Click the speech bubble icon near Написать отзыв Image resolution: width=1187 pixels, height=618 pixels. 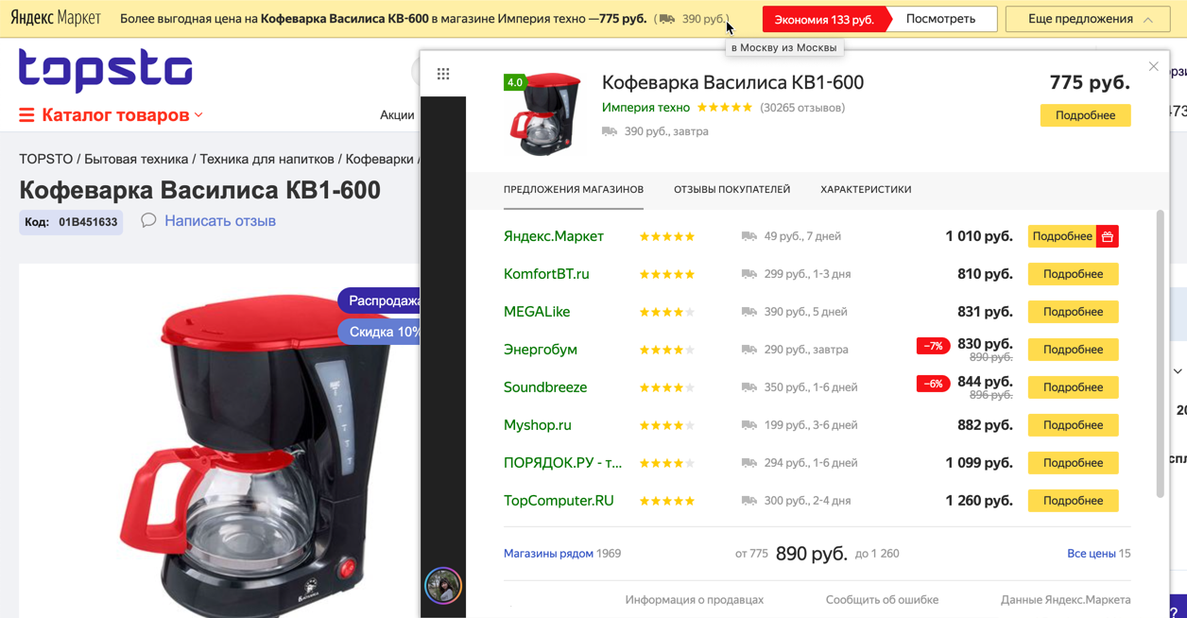pyautogui.click(x=148, y=220)
